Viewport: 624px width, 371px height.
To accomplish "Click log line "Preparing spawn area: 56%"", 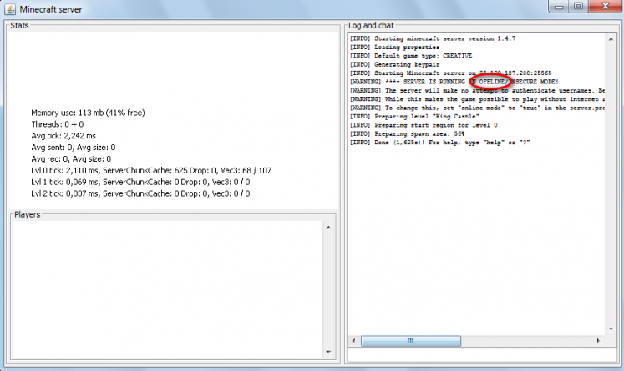I will (408, 134).
